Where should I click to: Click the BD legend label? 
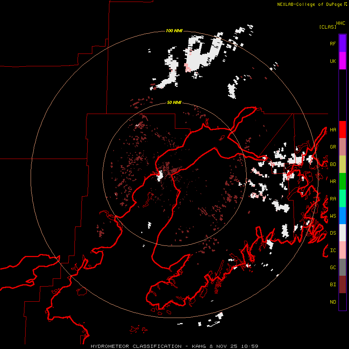333,164
